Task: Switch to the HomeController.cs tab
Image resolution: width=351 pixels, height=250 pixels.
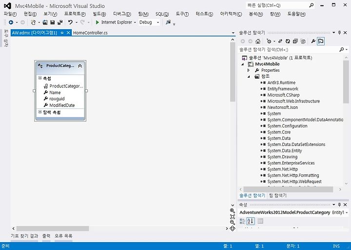Action: pyautogui.click(x=90, y=33)
